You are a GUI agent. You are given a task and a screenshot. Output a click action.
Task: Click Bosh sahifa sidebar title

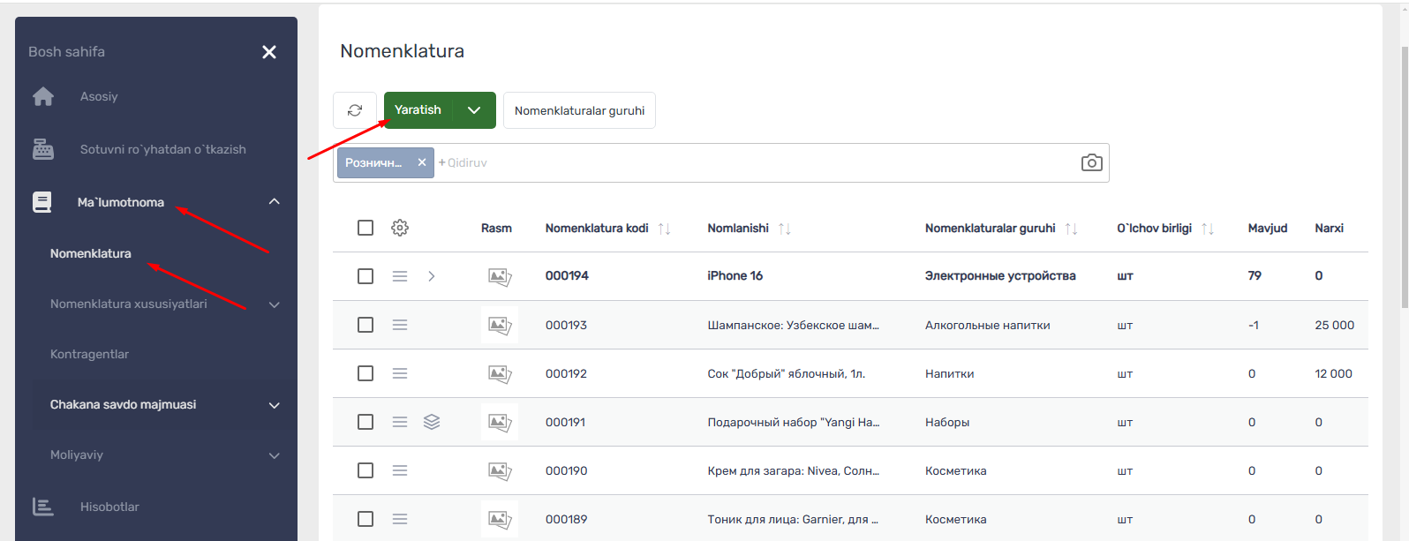(x=66, y=52)
